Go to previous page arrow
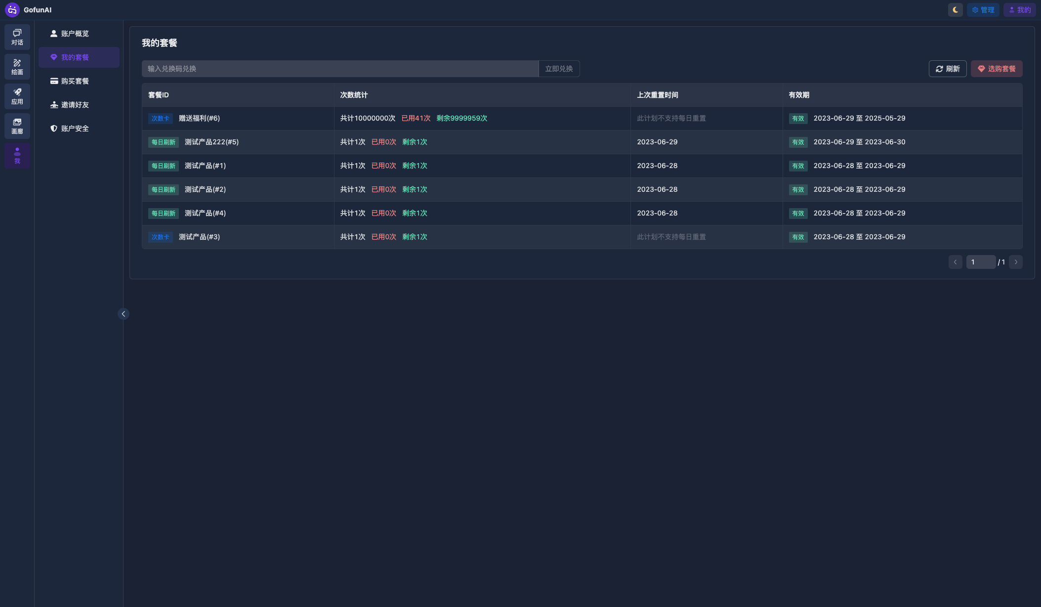The image size is (1041, 607). (955, 262)
